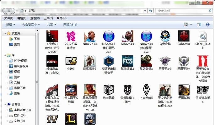Click the back navigation button
The height and width of the screenshot is (125, 215).
point(5,11)
